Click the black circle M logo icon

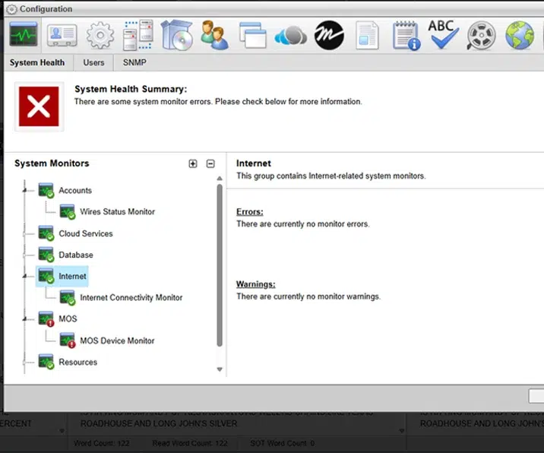(x=328, y=35)
